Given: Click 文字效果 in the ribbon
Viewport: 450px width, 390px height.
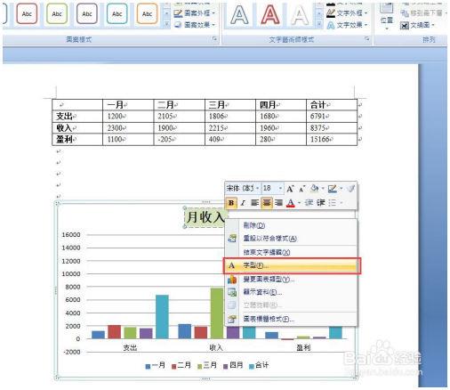Looking at the screenshot, I should pos(347,25).
